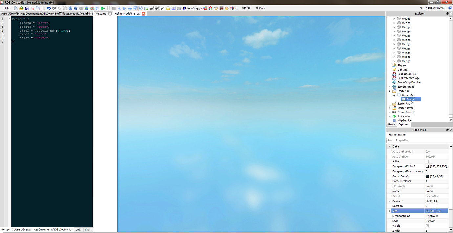Image resolution: width=453 pixels, height=233 pixels.
Task: Pick the Select arrow cursor tool
Action: [124, 8]
